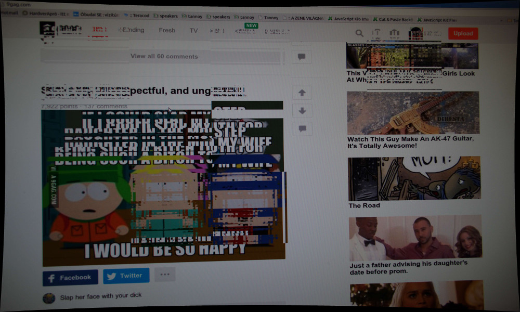The width and height of the screenshot is (520, 312).
Task: Open the red Hot section tab
Action: tap(99, 30)
